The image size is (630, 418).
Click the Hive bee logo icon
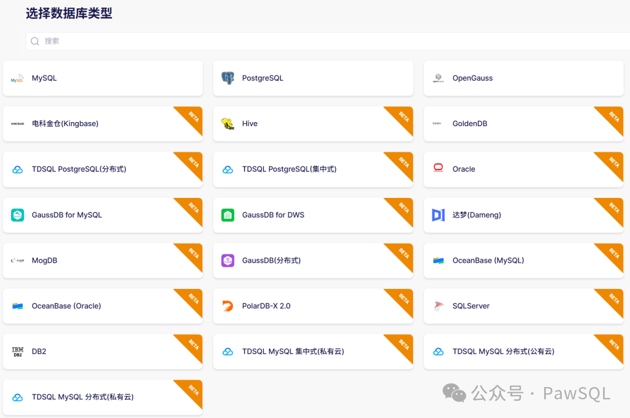point(228,124)
